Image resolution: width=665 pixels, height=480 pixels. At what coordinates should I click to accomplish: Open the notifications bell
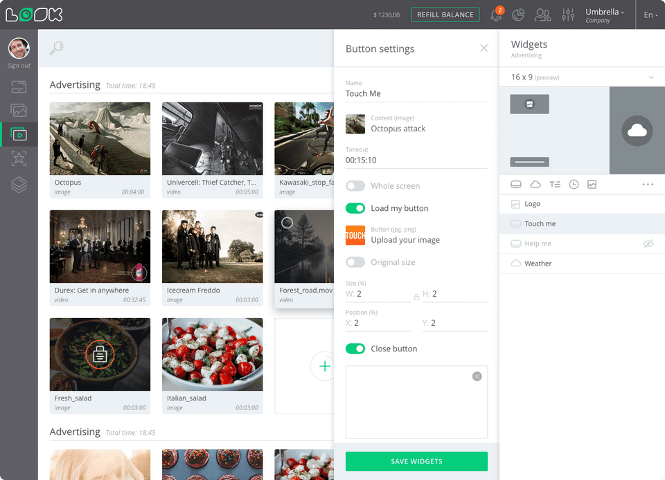coord(496,15)
